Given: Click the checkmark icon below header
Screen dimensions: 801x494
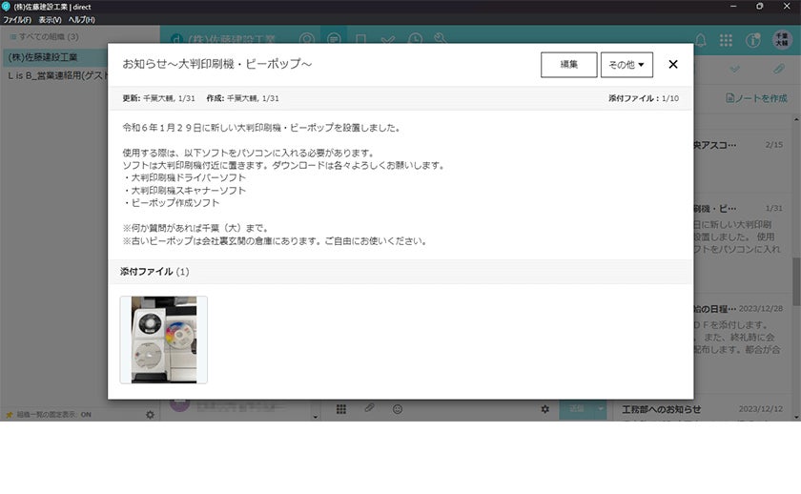Looking at the screenshot, I should click(735, 69).
